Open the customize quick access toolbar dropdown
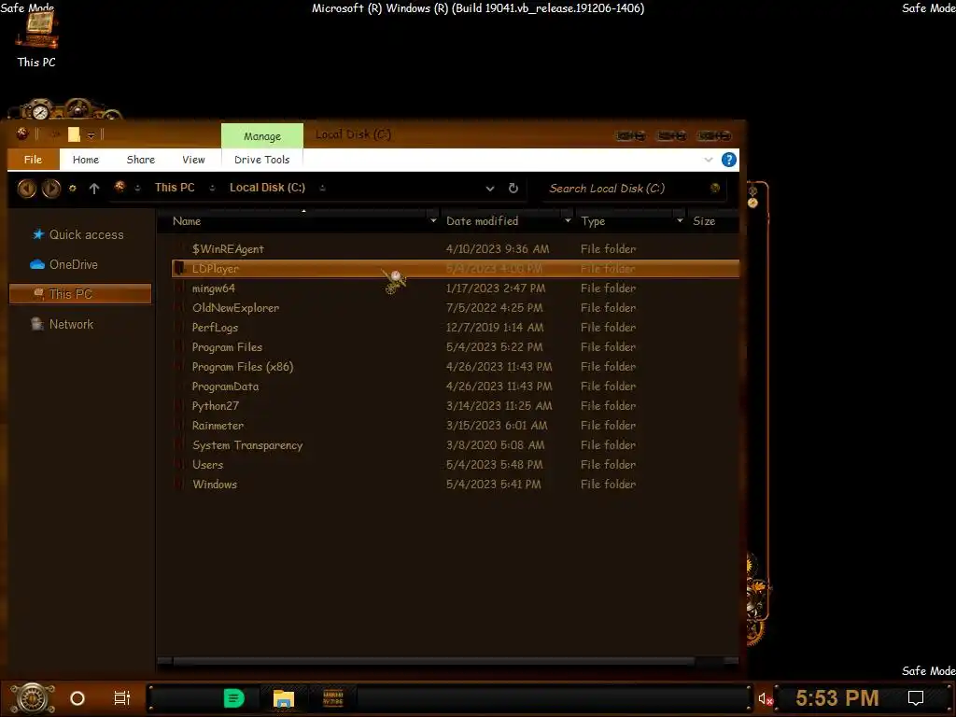 [x=91, y=135]
